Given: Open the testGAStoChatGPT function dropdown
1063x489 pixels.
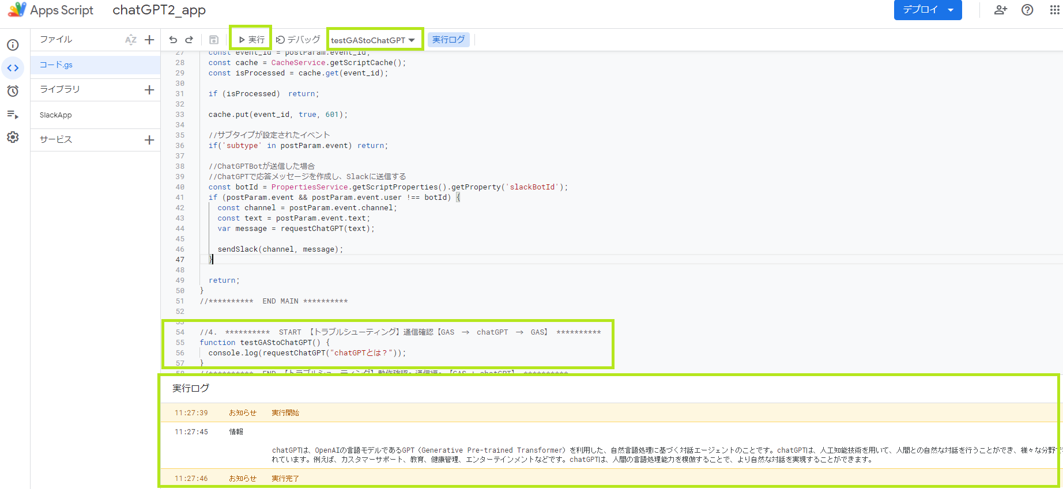Looking at the screenshot, I should coord(373,40).
